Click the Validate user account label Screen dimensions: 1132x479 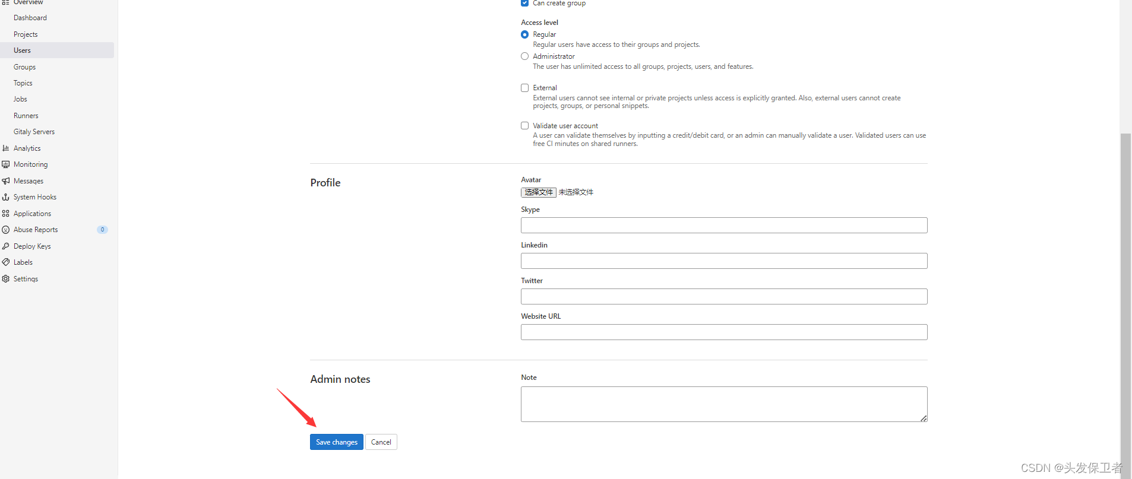565,126
